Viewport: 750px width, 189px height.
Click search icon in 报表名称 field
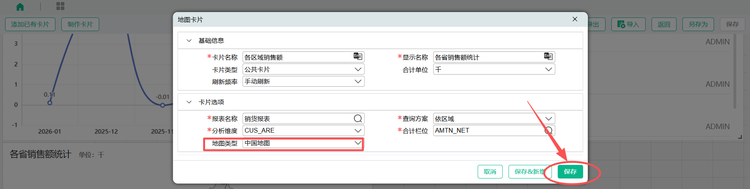(358, 119)
